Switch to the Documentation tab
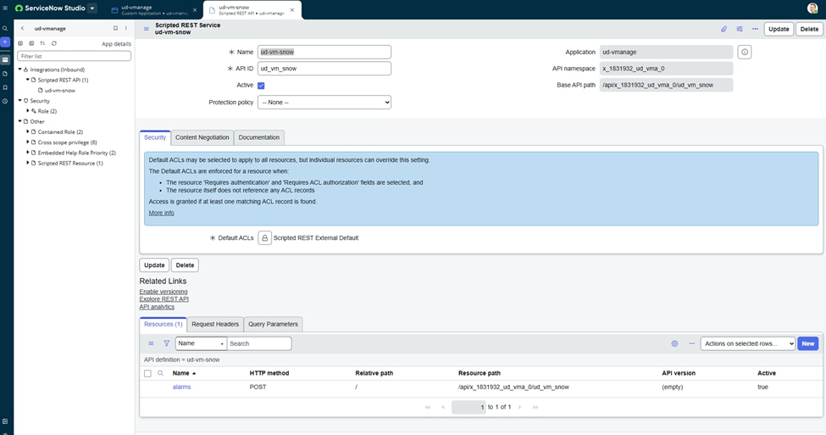This screenshot has height=435, width=826. (259, 137)
